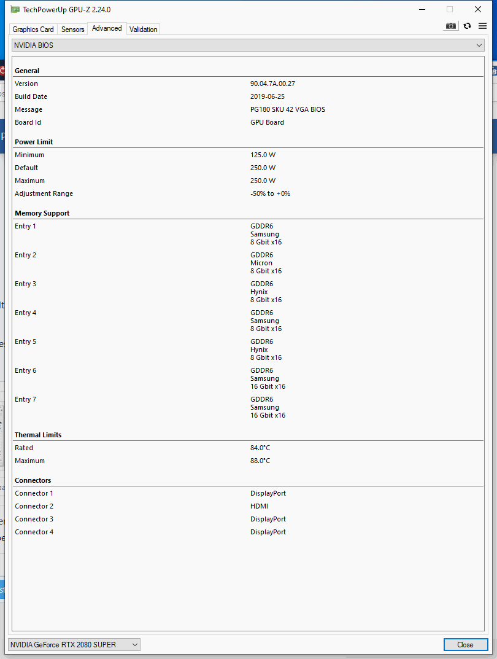Image resolution: width=497 pixels, height=659 pixels.
Task: Click the Memory Support section header
Action: (x=42, y=213)
